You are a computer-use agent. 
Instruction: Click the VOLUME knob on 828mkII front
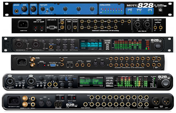pos(51,41)
